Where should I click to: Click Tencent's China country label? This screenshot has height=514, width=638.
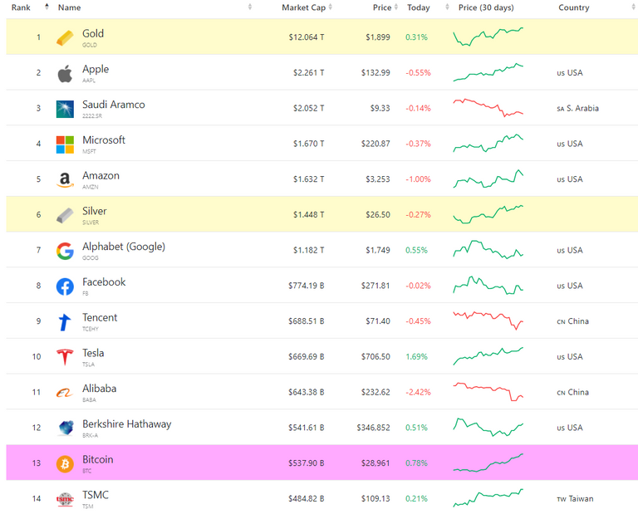pyautogui.click(x=572, y=321)
